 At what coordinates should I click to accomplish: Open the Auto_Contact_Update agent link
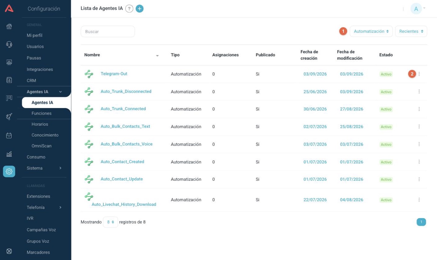[x=122, y=179]
